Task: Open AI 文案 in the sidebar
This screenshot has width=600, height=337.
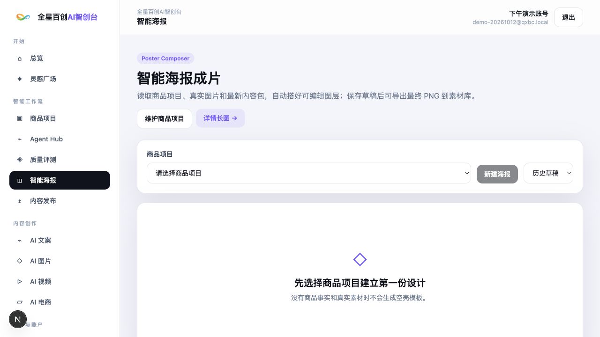Action: [x=60, y=240]
